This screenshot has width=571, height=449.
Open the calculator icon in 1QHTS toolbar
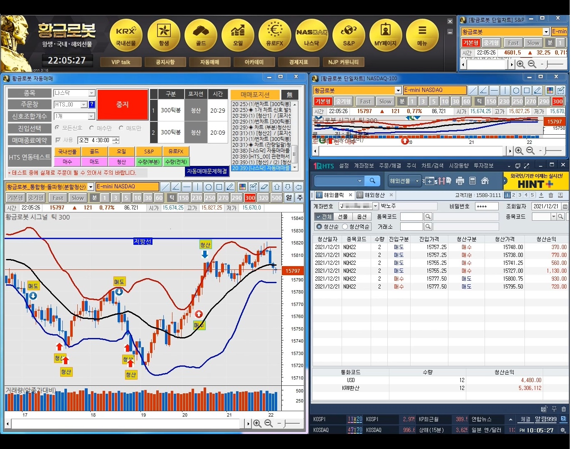click(472, 181)
